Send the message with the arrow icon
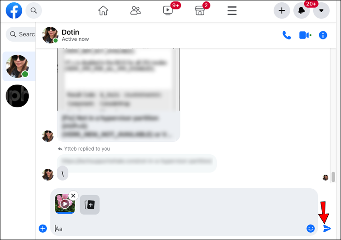This screenshot has height=240, width=341. pos(326,229)
